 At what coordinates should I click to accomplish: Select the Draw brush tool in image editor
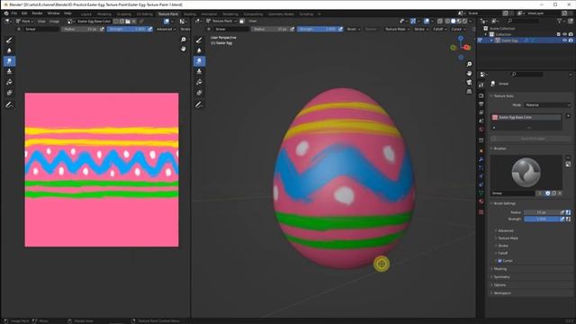click(9, 40)
